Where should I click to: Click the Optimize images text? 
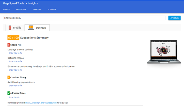[x=16, y=58]
